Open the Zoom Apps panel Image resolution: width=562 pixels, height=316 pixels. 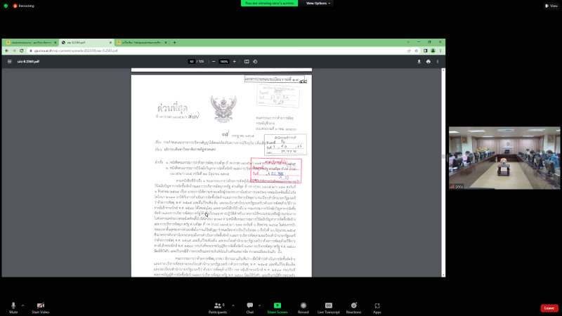[x=377, y=306]
